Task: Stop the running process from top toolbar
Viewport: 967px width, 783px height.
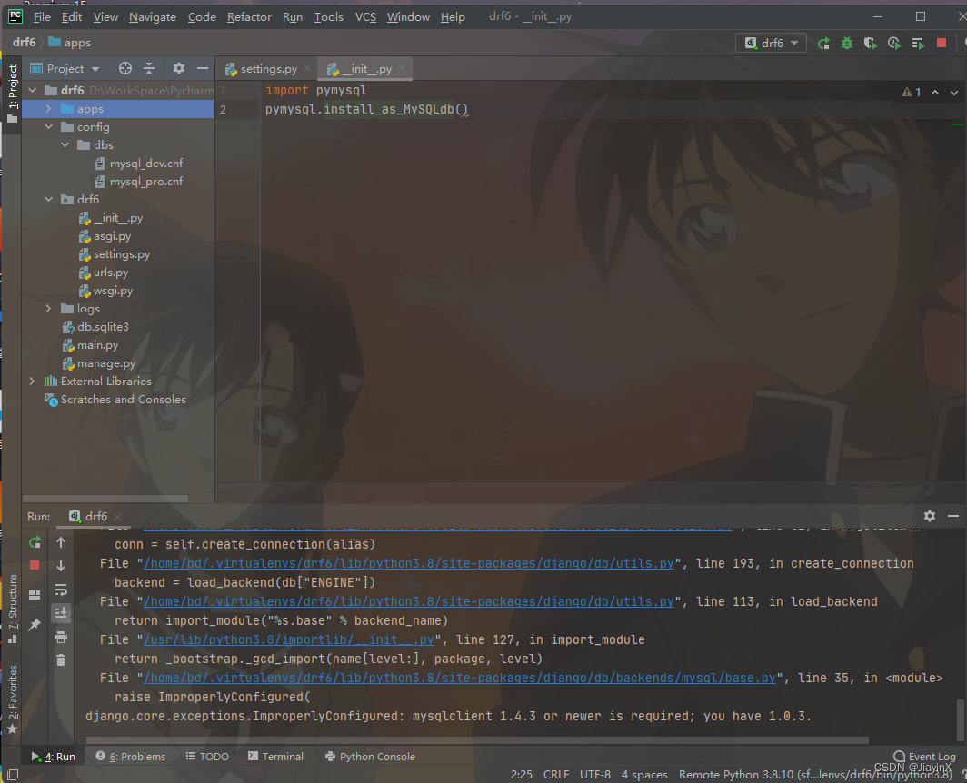Action: (x=942, y=44)
